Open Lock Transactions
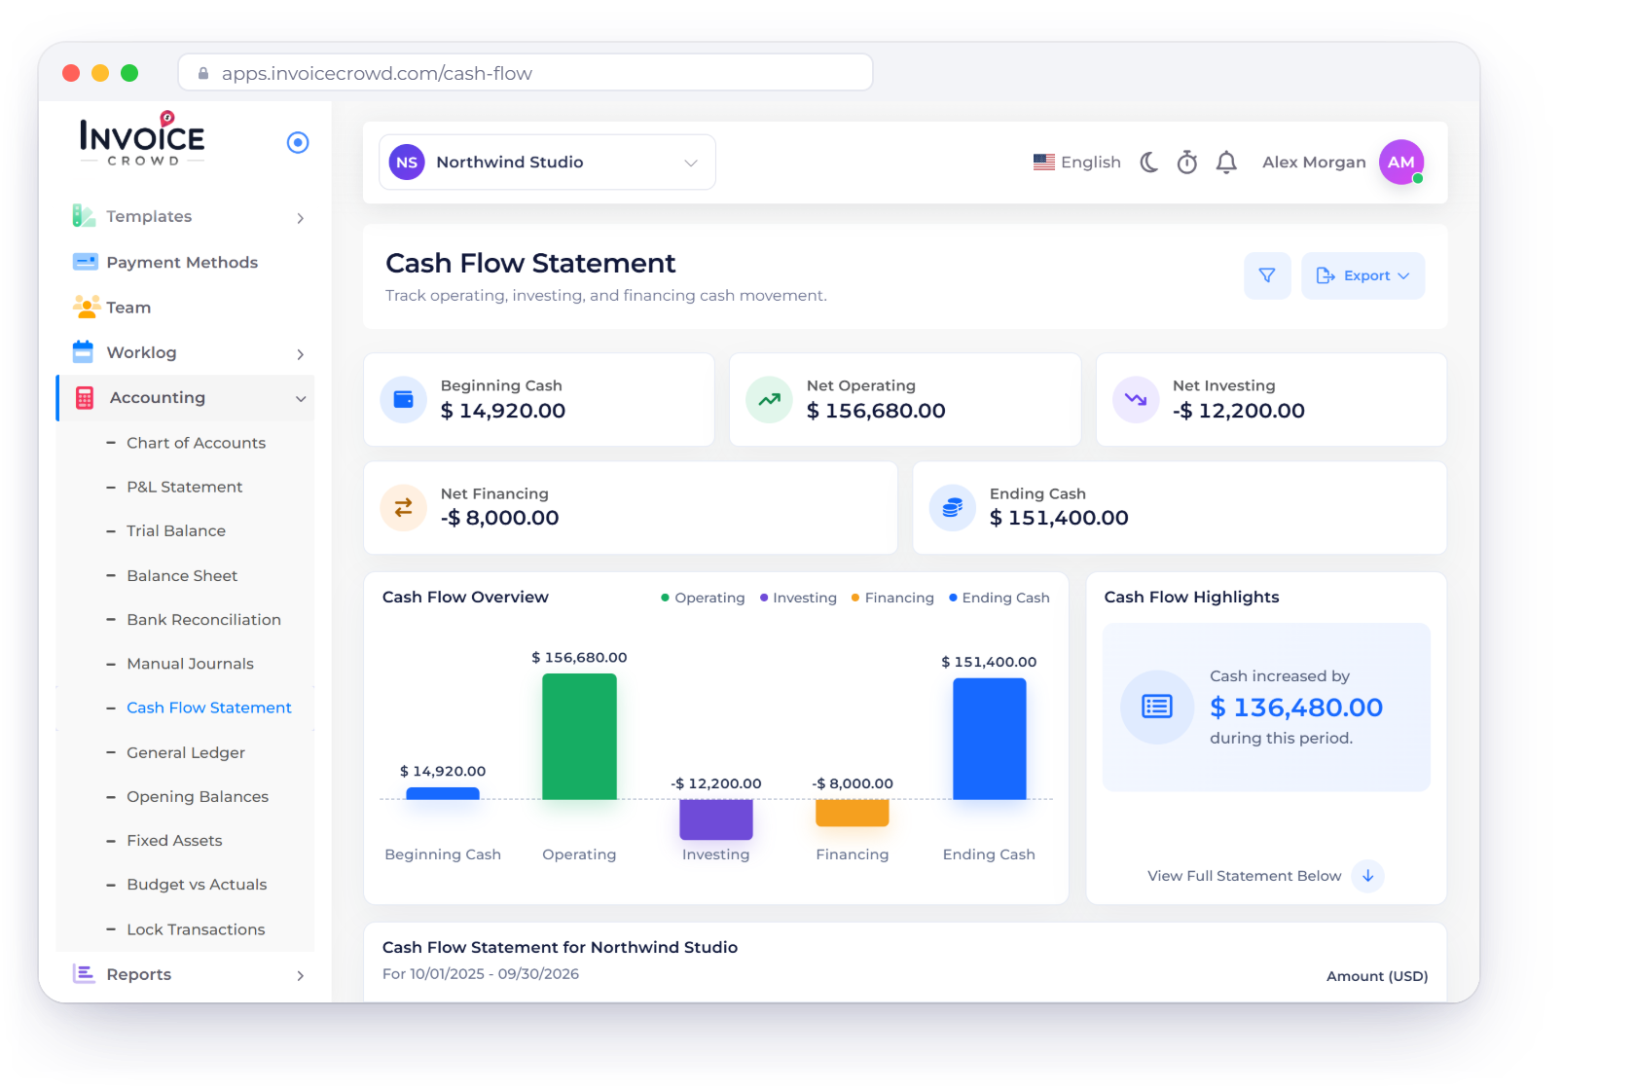 pyautogui.click(x=196, y=929)
